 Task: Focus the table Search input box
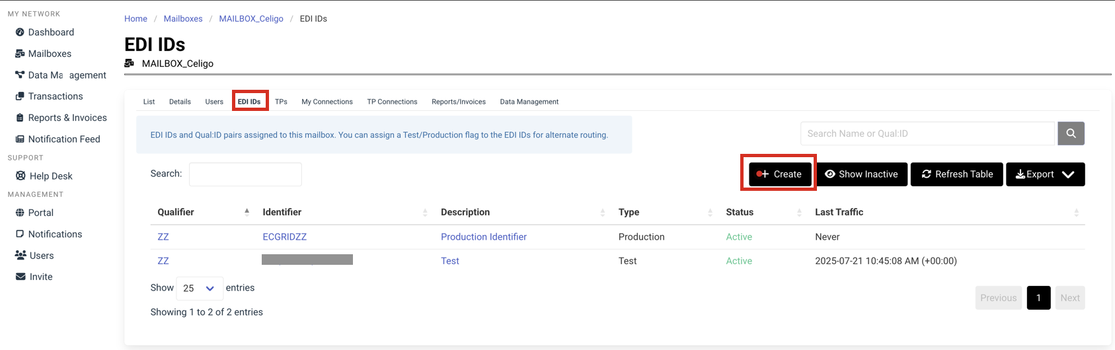[x=245, y=174]
